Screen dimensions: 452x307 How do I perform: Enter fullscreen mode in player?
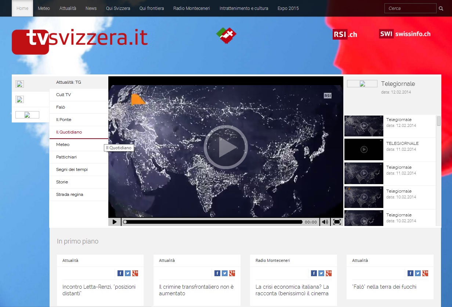[337, 222]
